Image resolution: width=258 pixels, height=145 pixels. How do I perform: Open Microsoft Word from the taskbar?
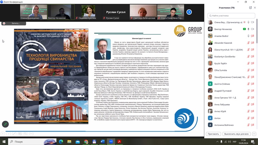[x=103, y=141]
